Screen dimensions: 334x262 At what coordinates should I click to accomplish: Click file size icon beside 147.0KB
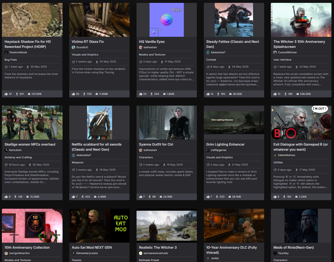click(x=29, y=94)
